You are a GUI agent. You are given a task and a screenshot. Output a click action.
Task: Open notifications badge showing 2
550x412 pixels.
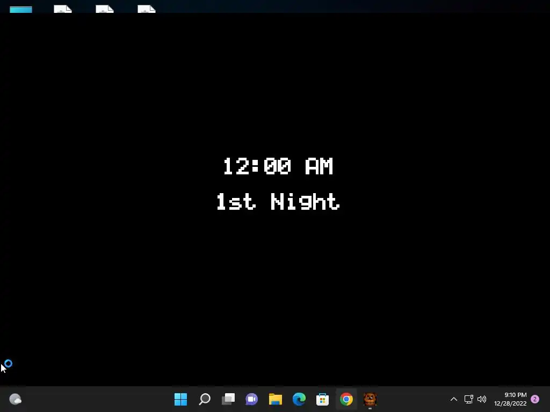[x=535, y=399]
